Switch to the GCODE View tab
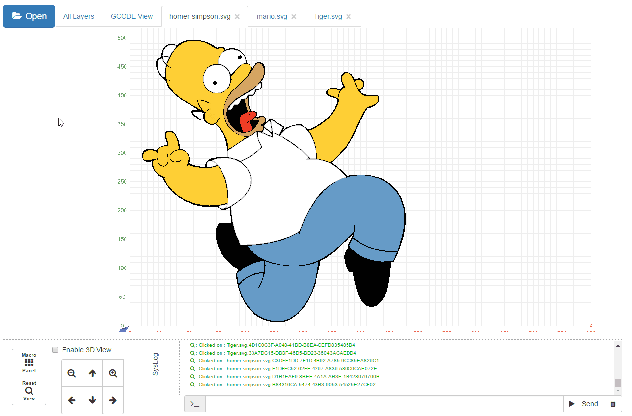 point(131,16)
